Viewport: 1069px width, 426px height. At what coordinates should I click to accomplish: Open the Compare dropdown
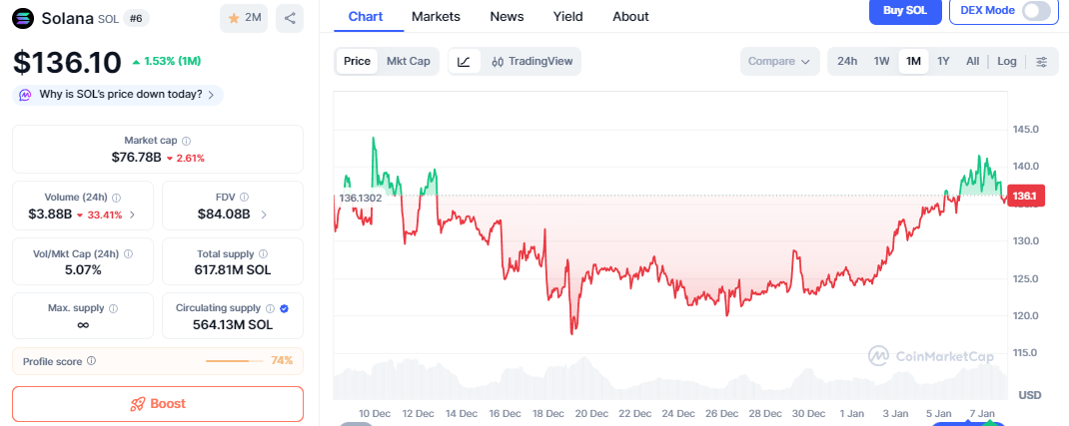point(779,62)
